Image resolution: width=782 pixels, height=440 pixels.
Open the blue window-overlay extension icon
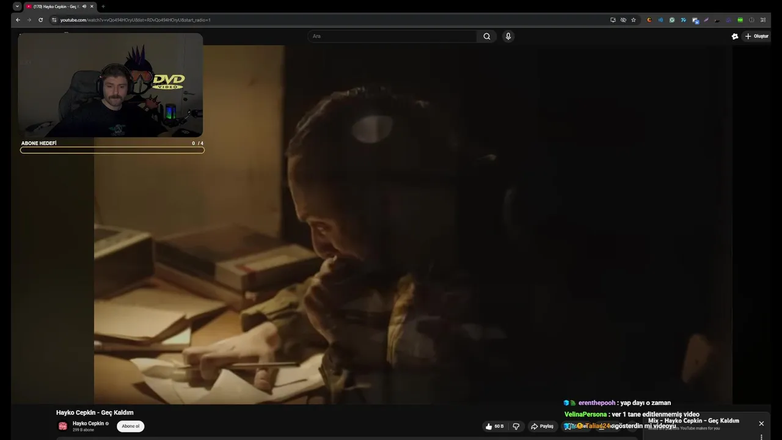pyautogui.click(x=695, y=20)
